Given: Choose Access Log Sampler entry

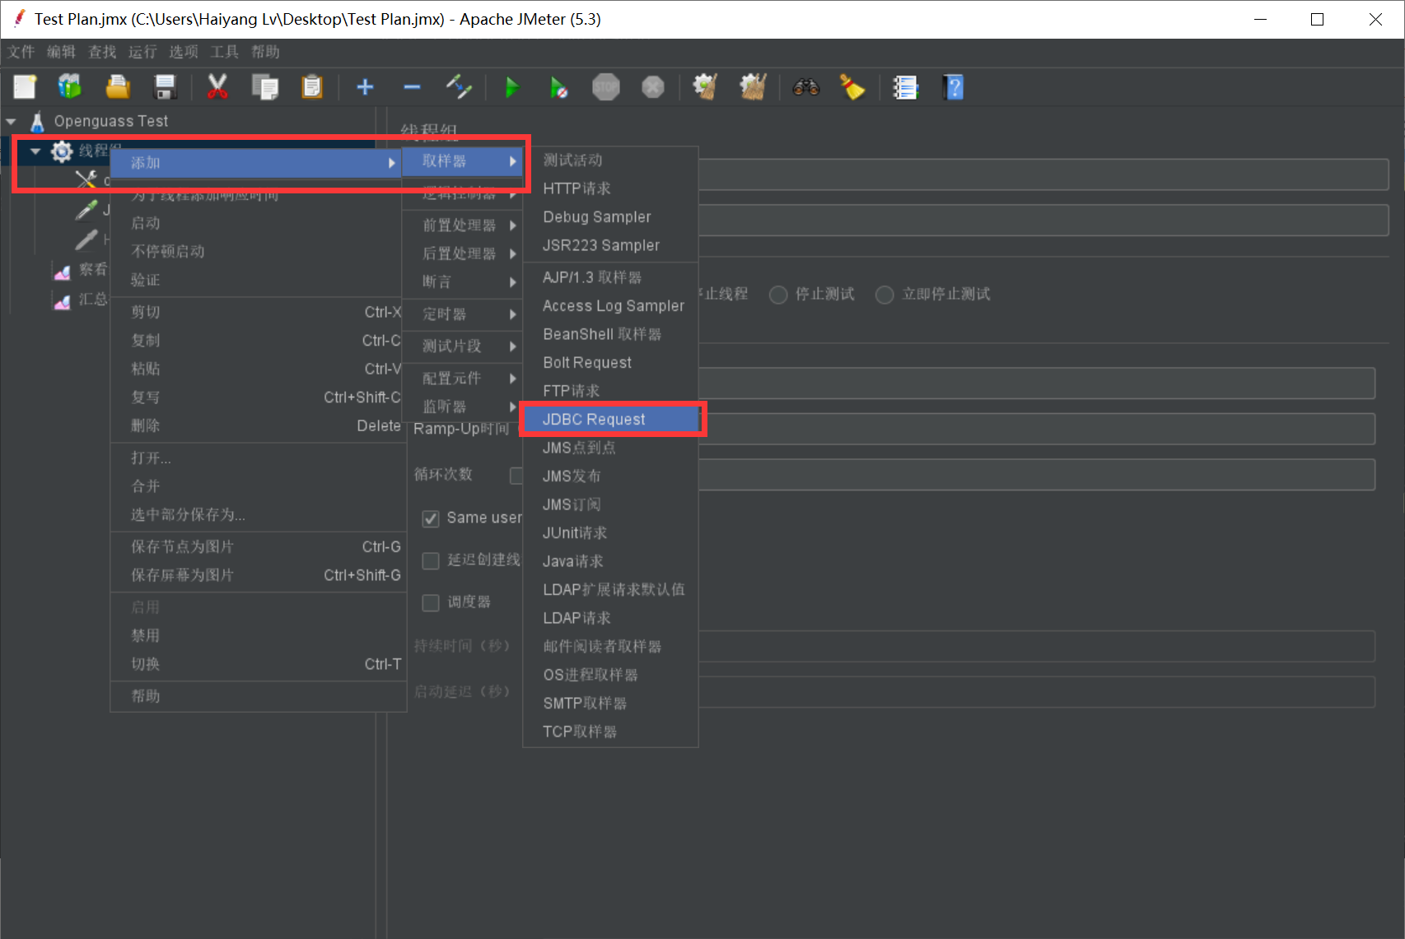Looking at the screenshot, I should click(x=610, y=305).
